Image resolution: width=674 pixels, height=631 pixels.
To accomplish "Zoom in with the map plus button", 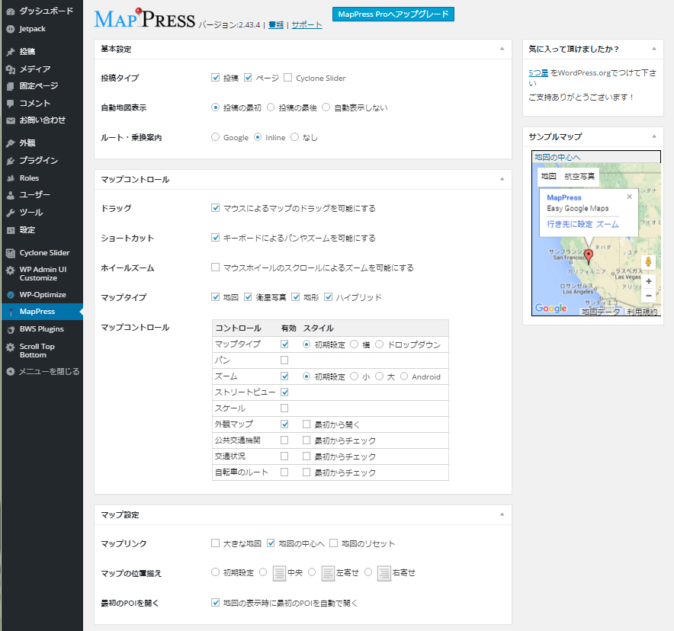I will pyautogui.click(x=649, y=281).
